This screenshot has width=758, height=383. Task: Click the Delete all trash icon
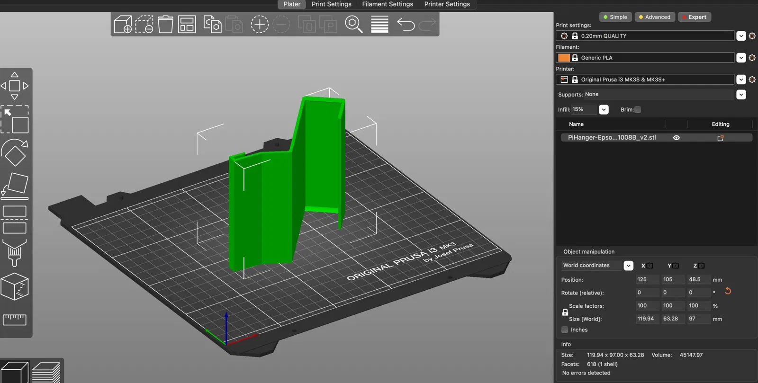click(x=165, y=24)
